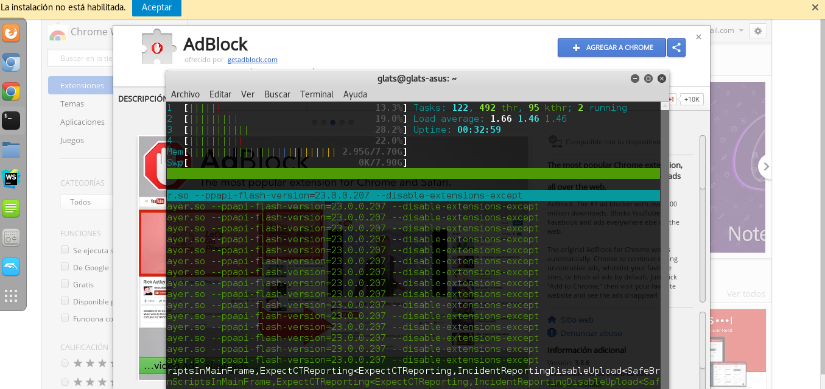Toggle the 'Se ejecuta s...' checkbox
Viewport: 825px width, 389px height.
pos(65,250)
